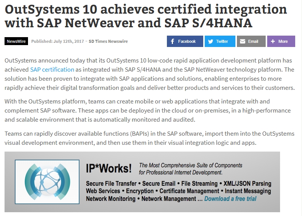Follow the SAP certification hyperlink
This screenshot has height=216, width=302.
(x=52, y=69)
